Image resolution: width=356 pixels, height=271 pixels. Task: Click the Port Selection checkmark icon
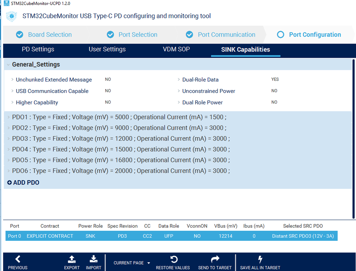[x=110, y=35]
